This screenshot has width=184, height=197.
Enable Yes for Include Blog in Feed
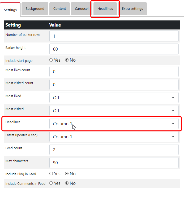coord(51,174)
